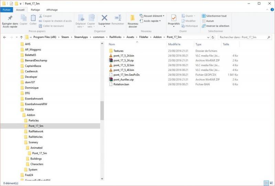Switch to large icons view in status bar
275x186 pixels.
271,183
